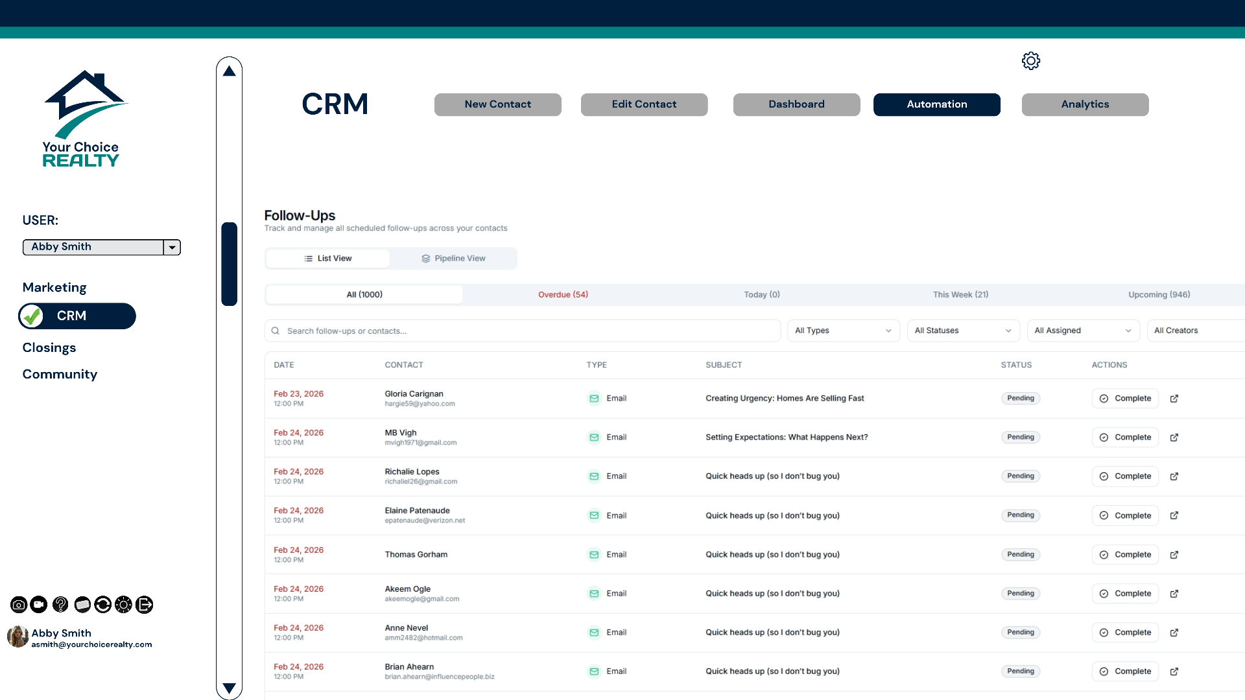Screen dimensions: 1245x700
Task: Expand the All Types filter dropdown
Action: [x=844, y=331]
